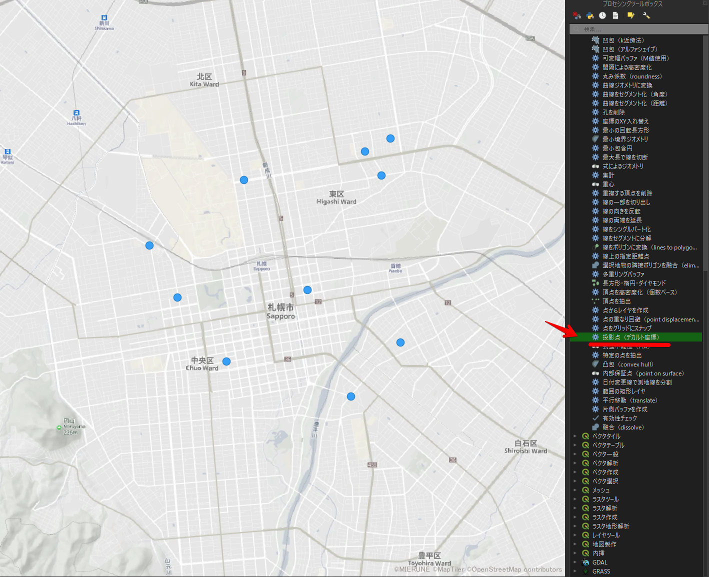Viewport: 709px width, 577px height.
Task: Click the QGIS icon beside ベクタタイル
Action: point(585,436)
